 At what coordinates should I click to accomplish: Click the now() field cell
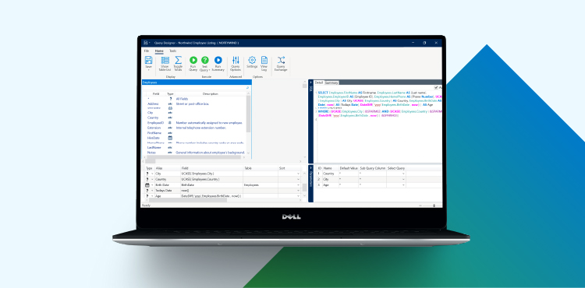(212, 191)
